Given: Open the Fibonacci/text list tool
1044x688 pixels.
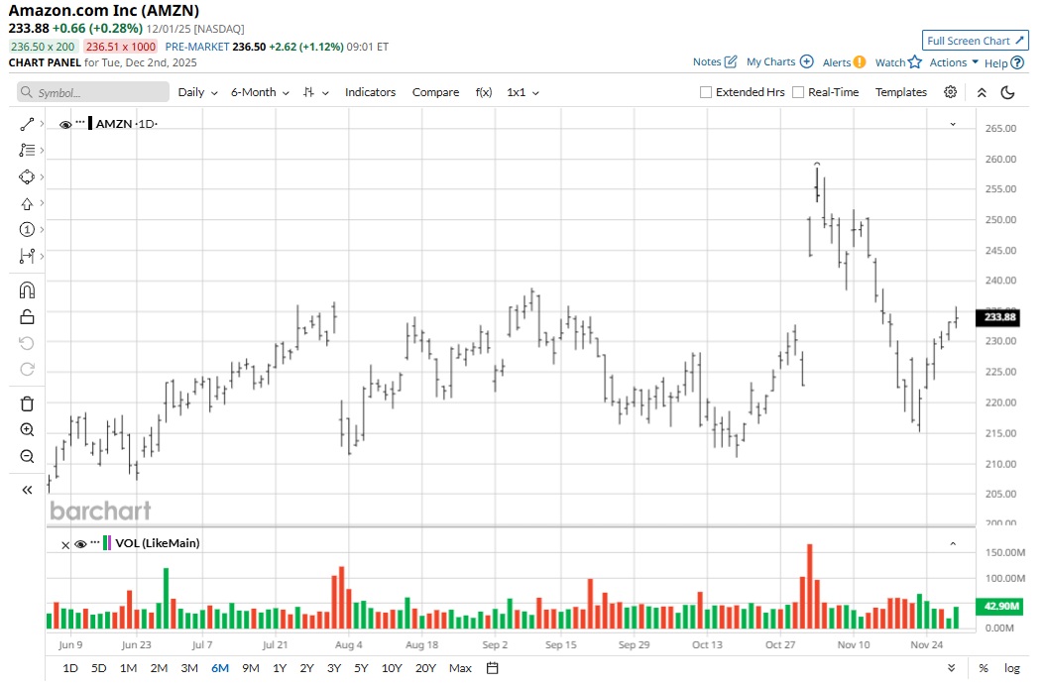Looking at the screenshot, I should coord(27,151).
